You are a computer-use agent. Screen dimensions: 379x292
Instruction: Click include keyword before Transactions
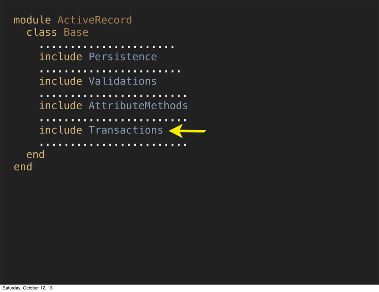[x=61, y=130]
